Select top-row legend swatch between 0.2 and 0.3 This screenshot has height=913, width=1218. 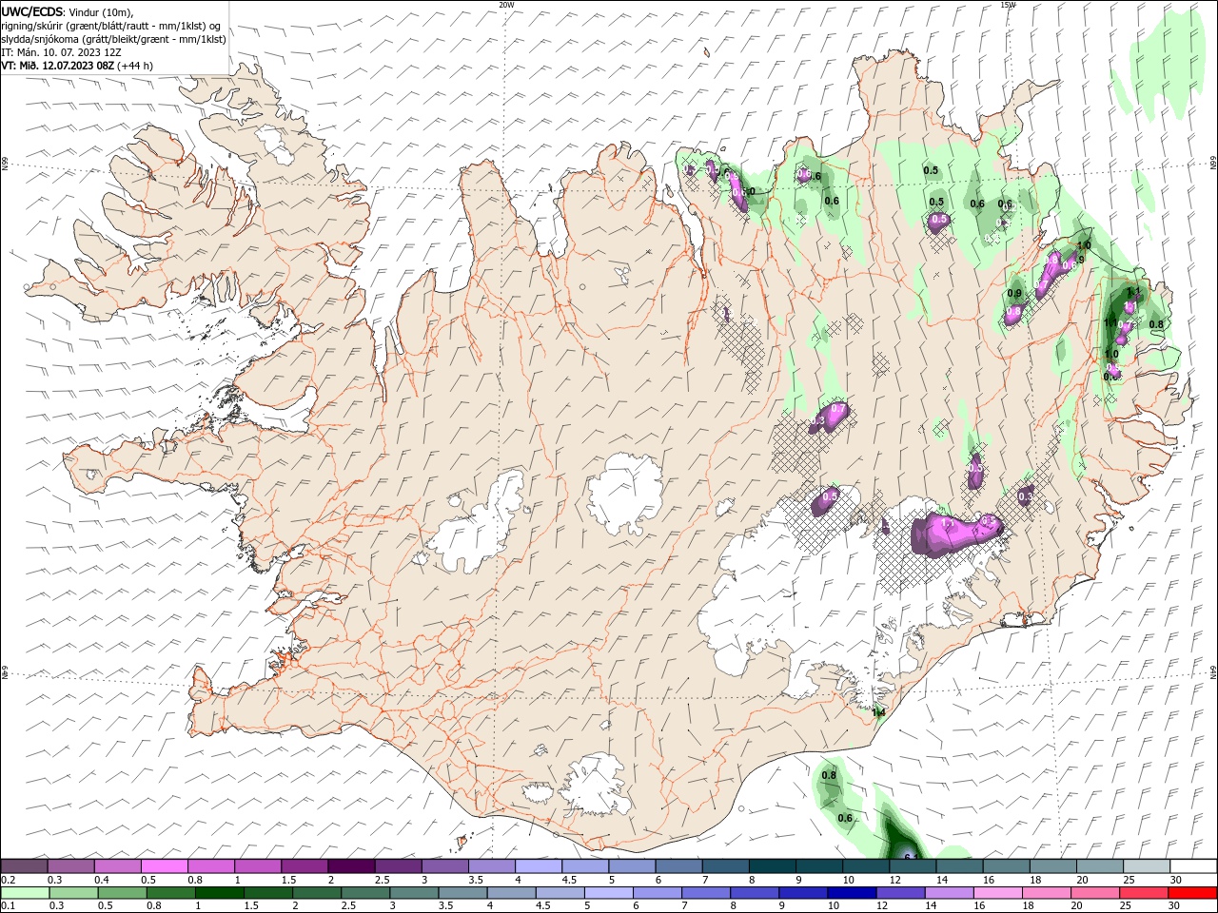click(x=24, y=865)
